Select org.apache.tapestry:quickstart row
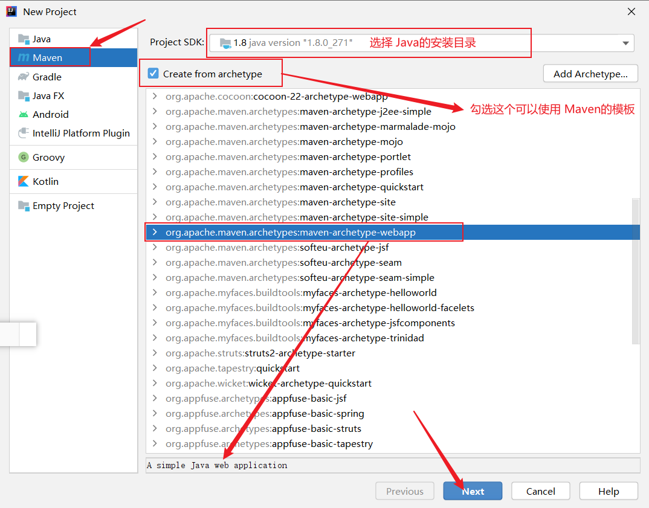The width and height of the screenshot is (649, 508). click(x=393, y=368)
